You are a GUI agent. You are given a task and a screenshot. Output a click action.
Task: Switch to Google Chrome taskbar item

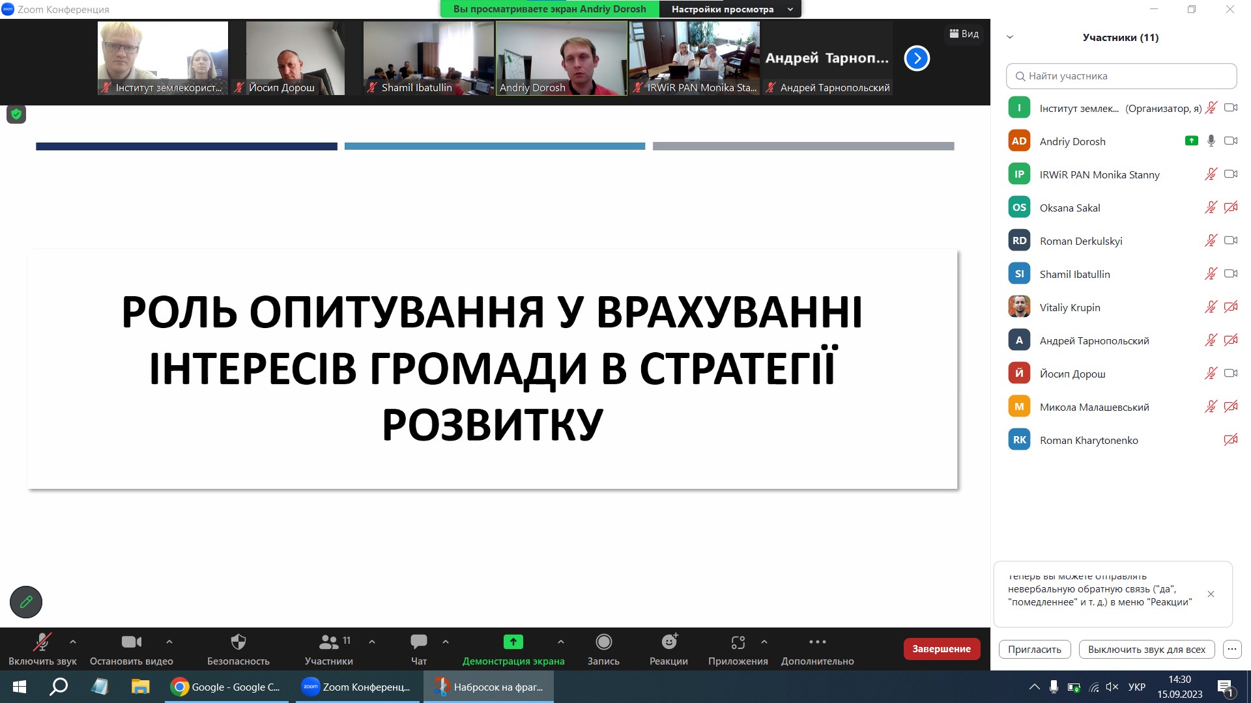click(x=226, y=687)
